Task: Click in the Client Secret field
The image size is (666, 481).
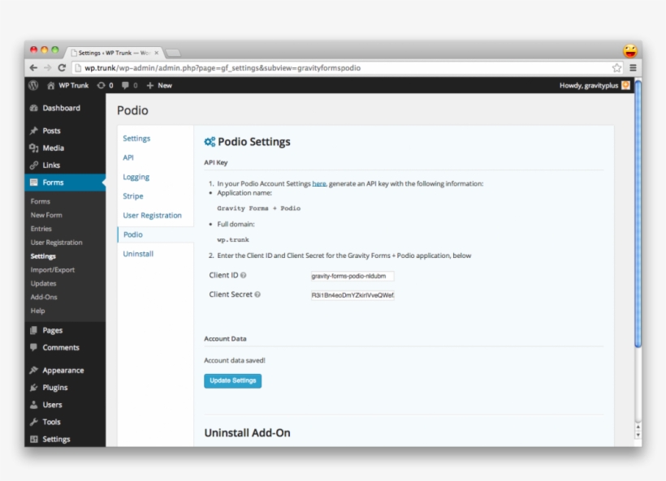Action: pyautogui.click(x=352, y=295)
